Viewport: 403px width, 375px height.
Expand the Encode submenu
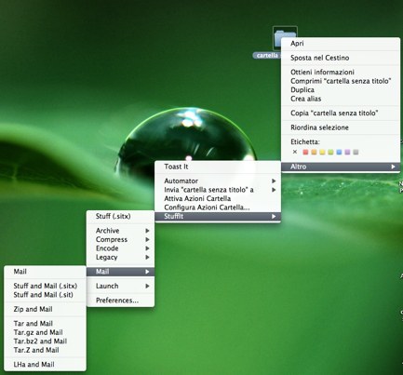(x=120, y=248)
